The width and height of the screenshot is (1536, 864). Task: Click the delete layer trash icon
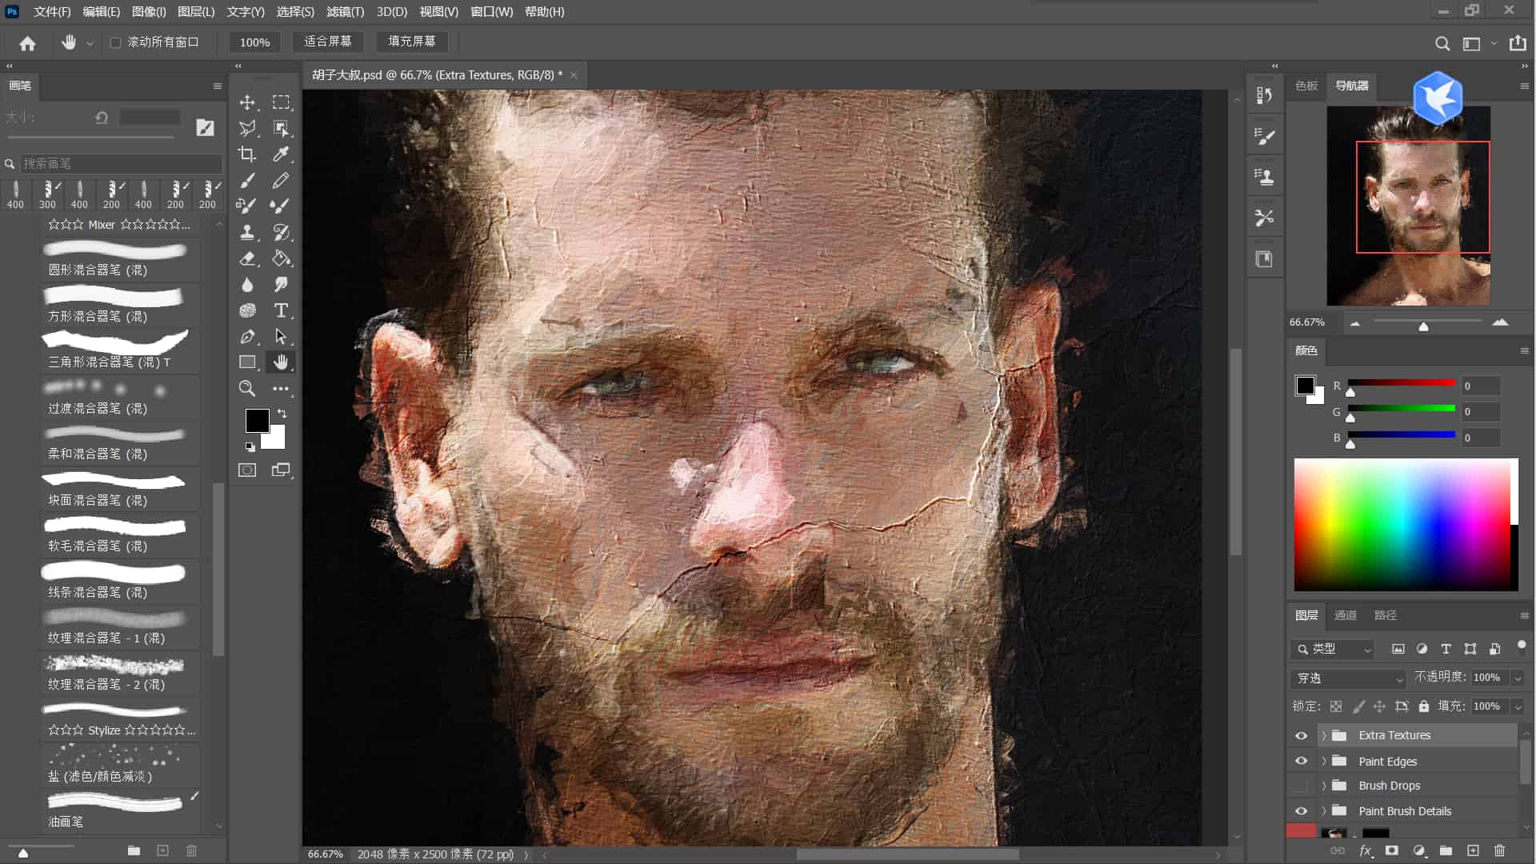point(1499,850)
